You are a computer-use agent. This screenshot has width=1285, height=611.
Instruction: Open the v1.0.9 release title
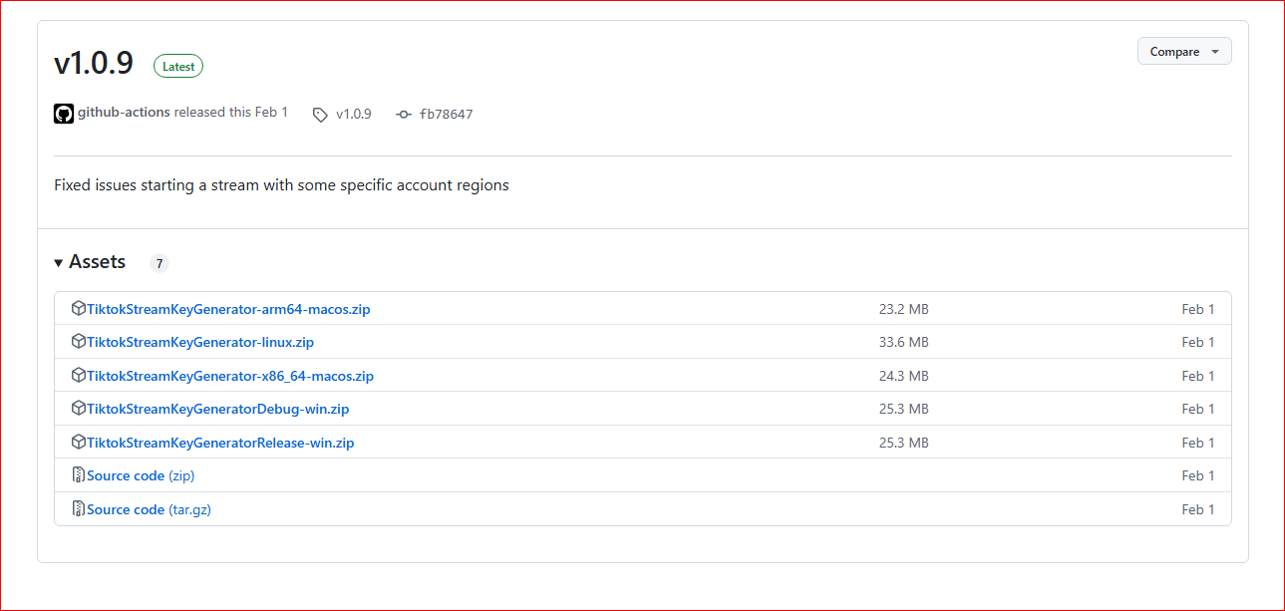[94, 64]
